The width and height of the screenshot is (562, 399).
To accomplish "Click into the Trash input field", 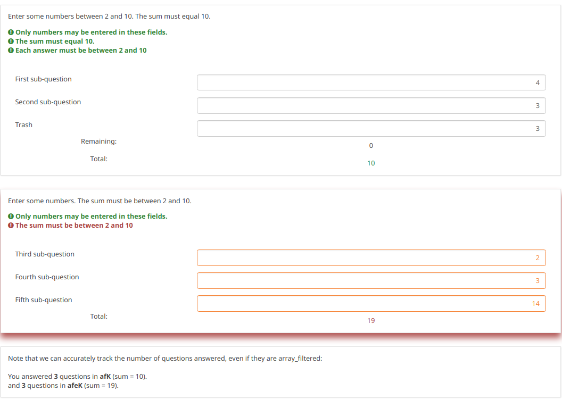I will (x=371, y=128).
